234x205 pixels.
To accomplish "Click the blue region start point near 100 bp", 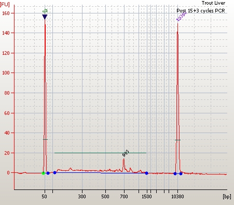I will (54, 172).
